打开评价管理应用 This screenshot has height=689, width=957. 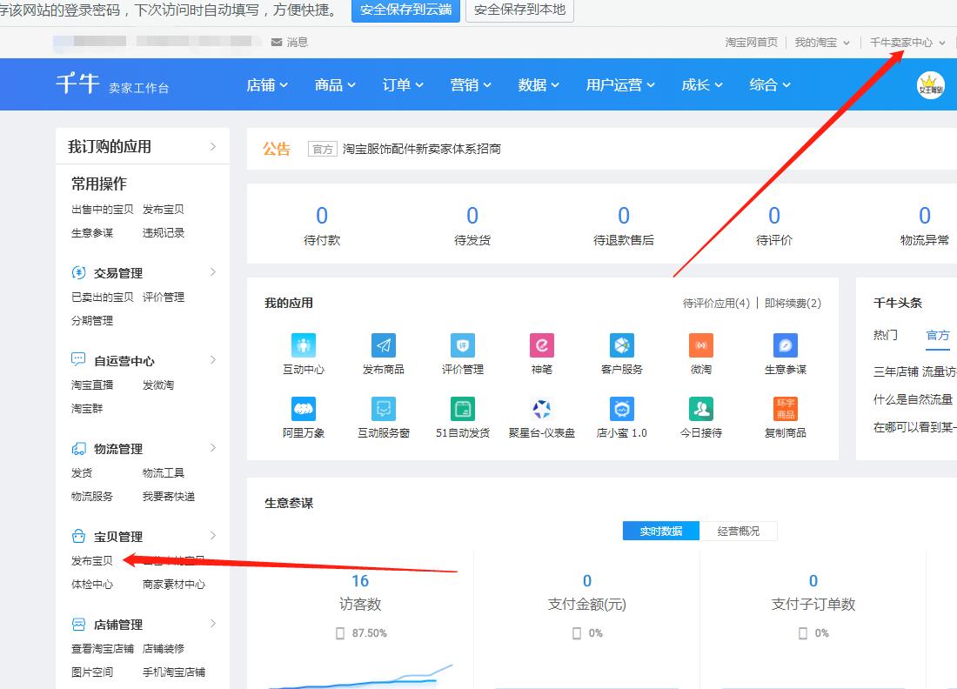461,345
